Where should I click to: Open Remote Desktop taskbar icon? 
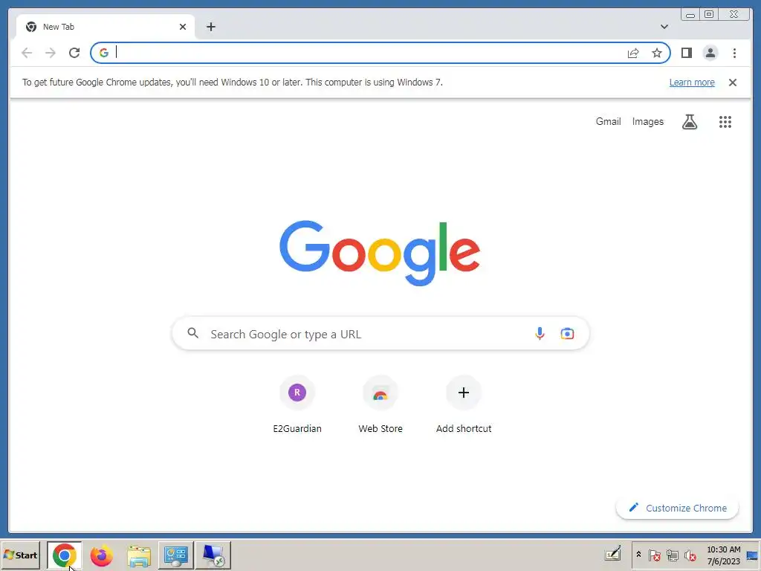[213, 555]
